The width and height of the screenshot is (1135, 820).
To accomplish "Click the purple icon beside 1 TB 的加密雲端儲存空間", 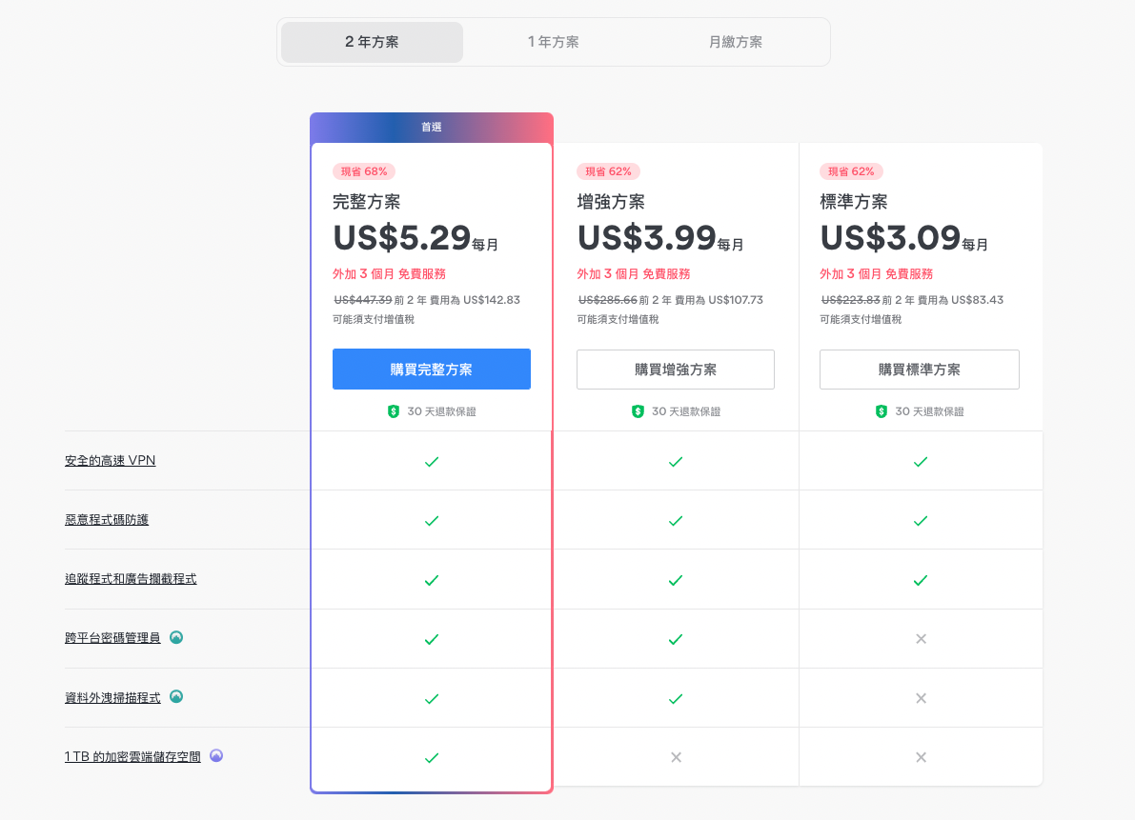I will [x=216, y=756].
